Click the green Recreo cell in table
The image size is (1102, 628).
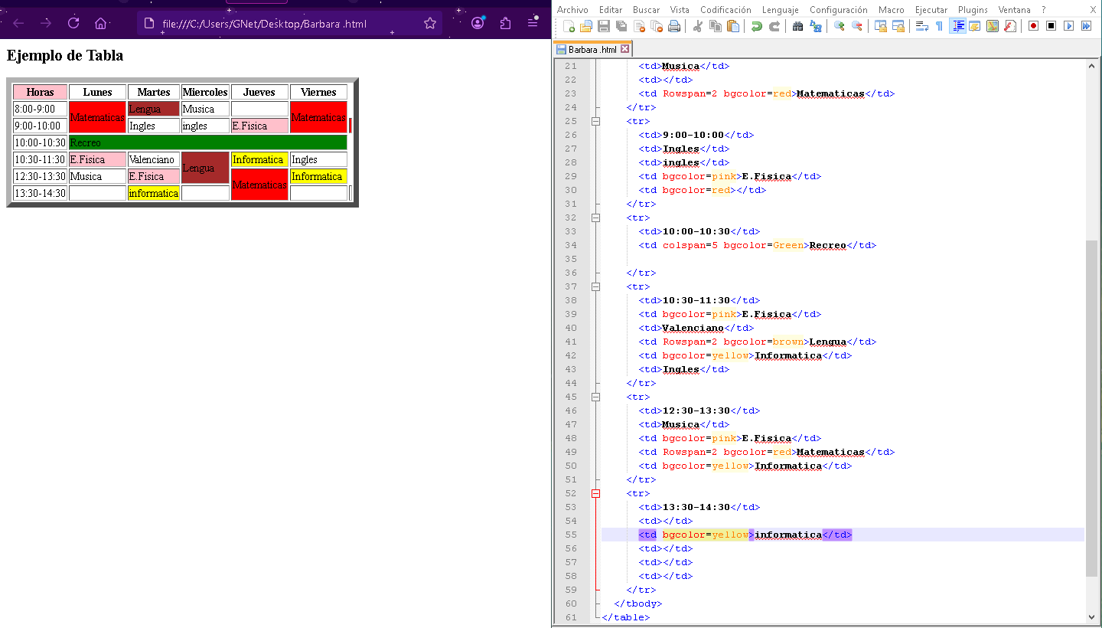(207, 142)
